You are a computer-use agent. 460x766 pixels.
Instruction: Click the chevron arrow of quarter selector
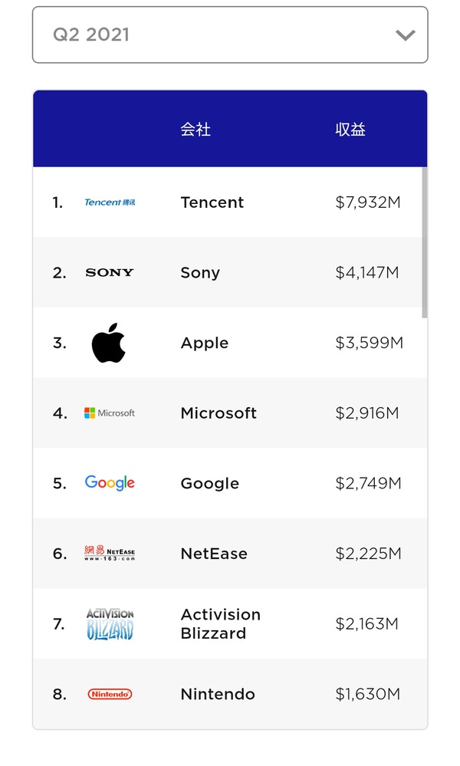pyautogui.click(x=406, y=35)
